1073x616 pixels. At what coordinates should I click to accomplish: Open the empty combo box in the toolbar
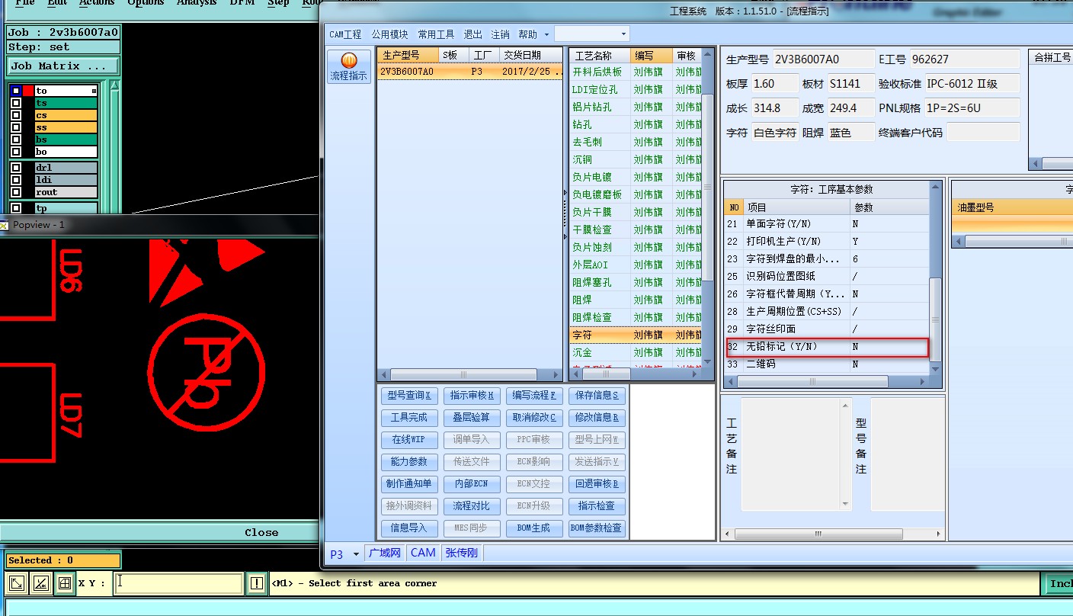(591, 34)
